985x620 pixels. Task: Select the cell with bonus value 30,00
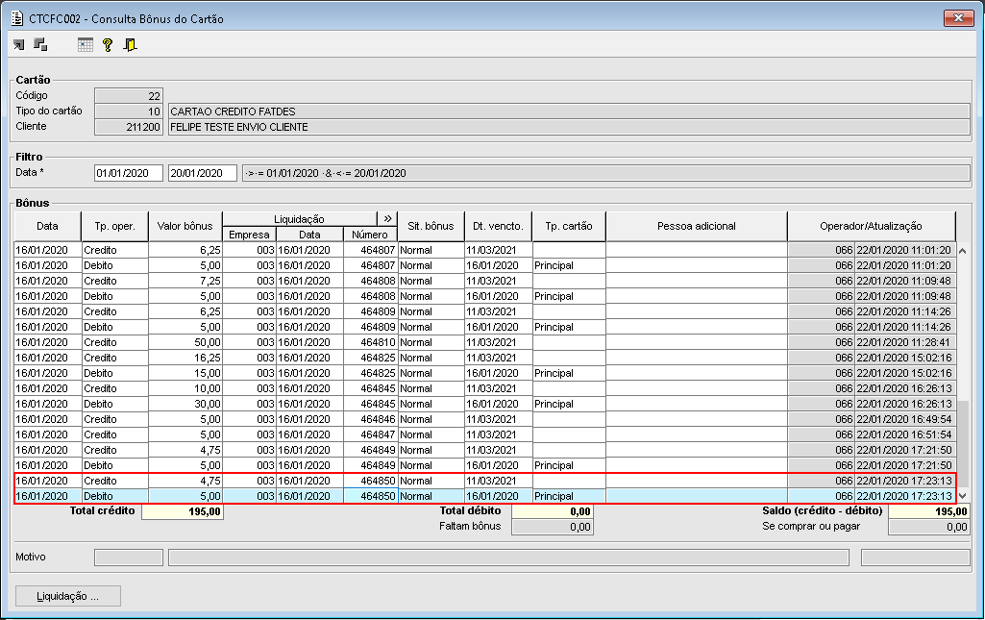point(185,404)
